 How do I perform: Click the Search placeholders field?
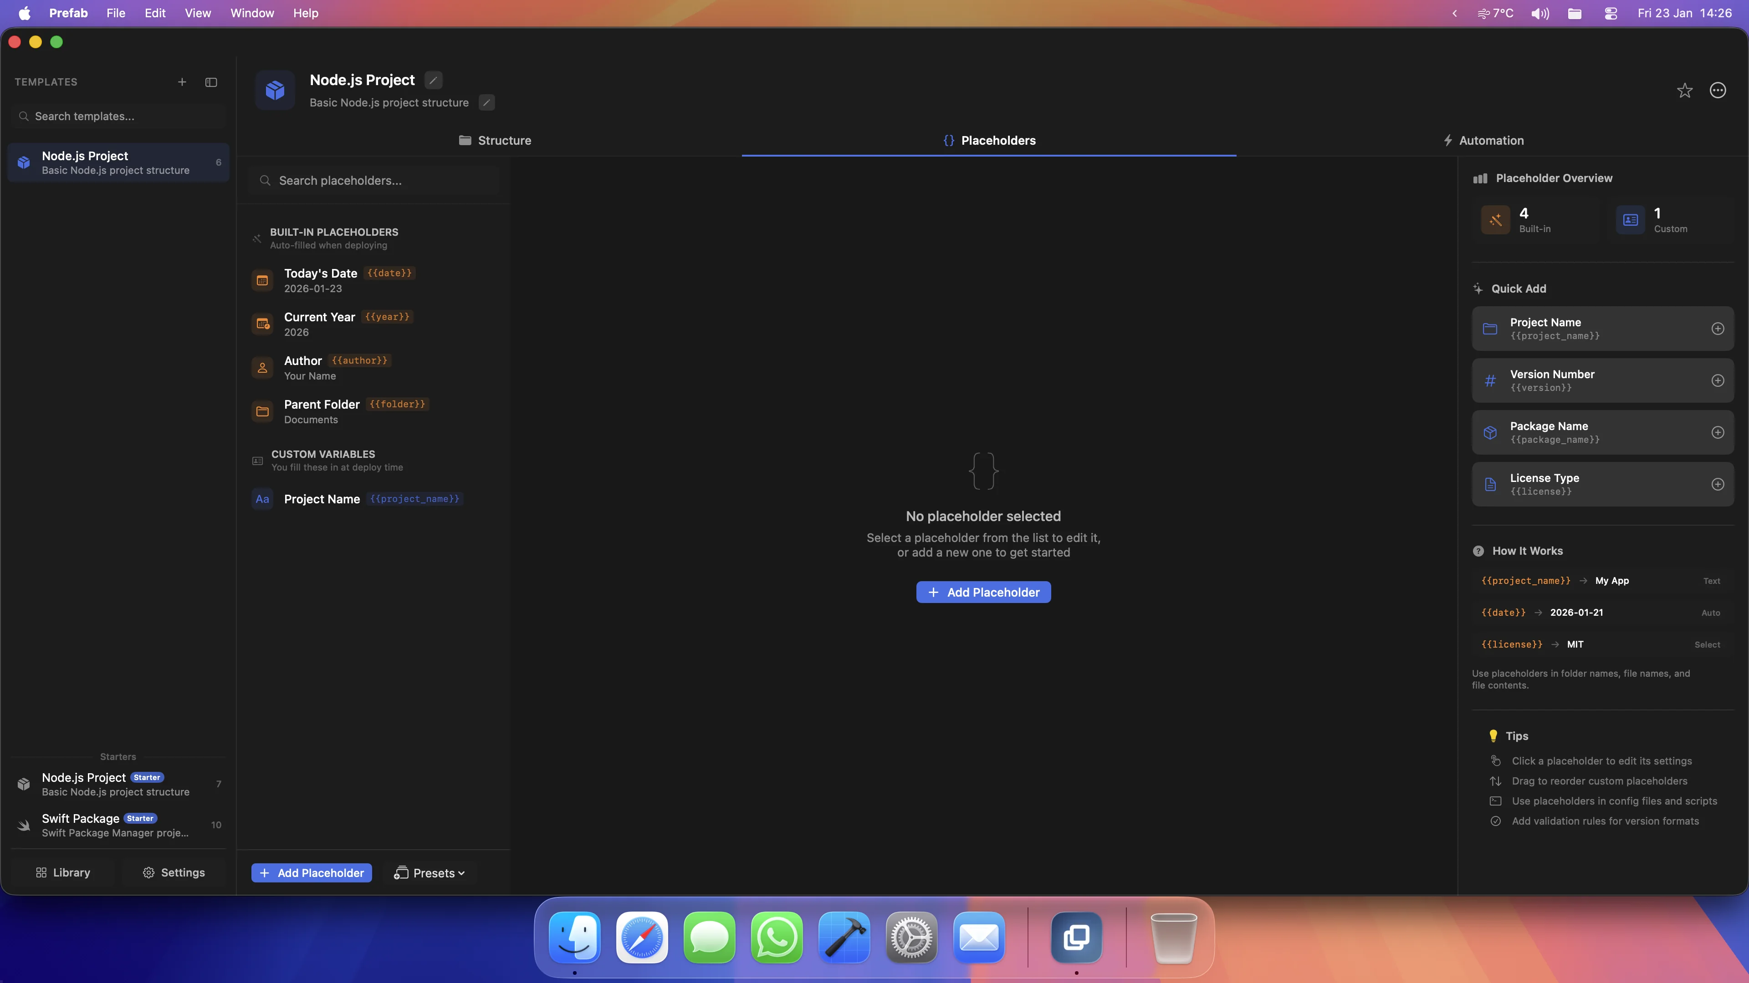click(x=373, y=181)
